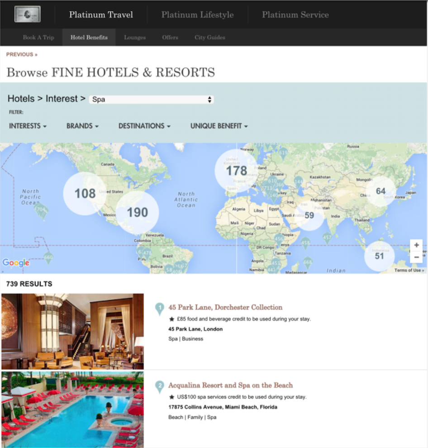Click map pin 144 near Caspian Sea
The height and width of the screenshot is (448, 428).
(298, 183)
